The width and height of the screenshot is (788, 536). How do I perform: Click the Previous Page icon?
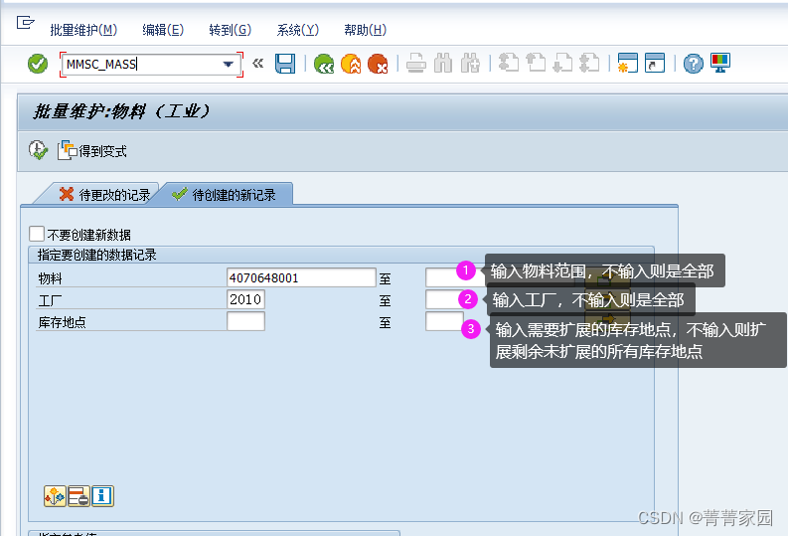(x=536, y=64)
